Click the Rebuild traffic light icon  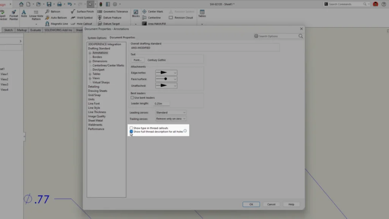100,4
